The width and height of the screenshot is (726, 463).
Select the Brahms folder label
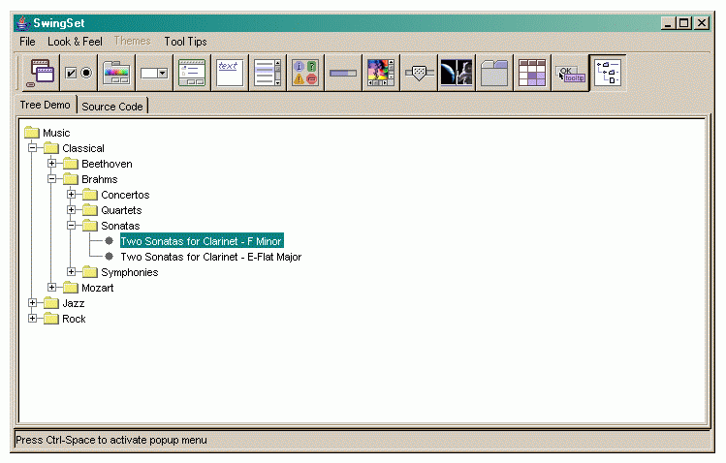pyautogui.click(x=100, y=179)
